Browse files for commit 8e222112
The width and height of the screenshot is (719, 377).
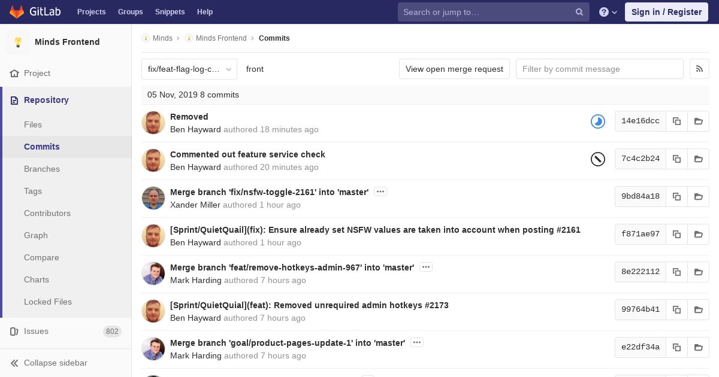coord(698,272)
